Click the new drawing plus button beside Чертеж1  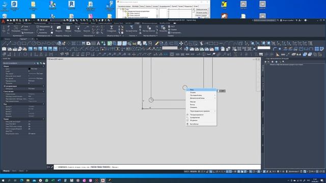coord(37,39)
